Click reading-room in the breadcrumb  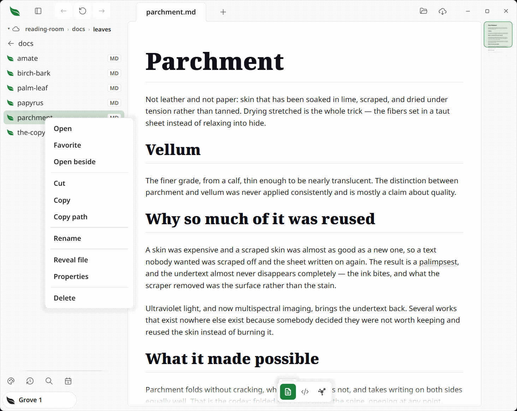pyautogui.click(x=44, y=29)
